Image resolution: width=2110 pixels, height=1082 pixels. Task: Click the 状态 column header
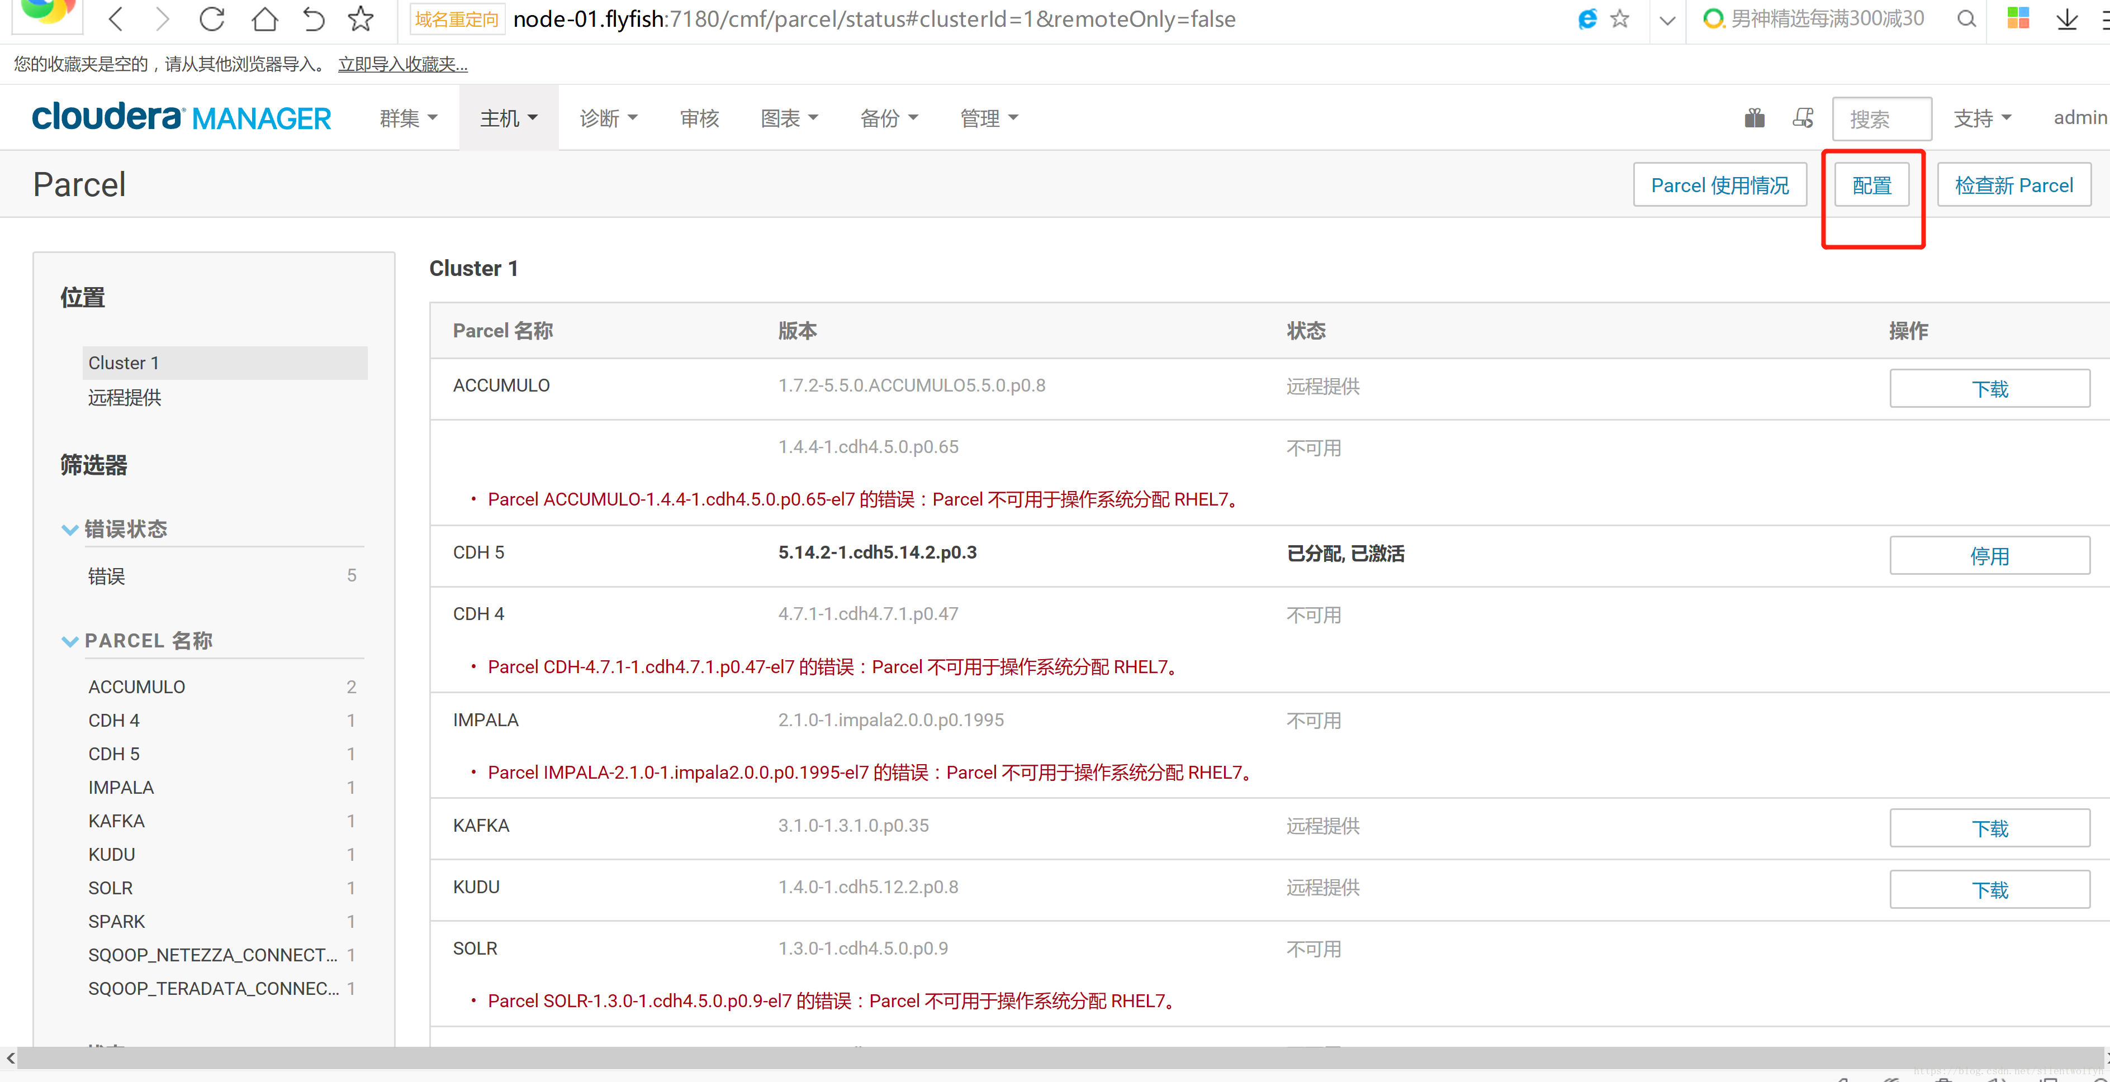click(1306, 331)
